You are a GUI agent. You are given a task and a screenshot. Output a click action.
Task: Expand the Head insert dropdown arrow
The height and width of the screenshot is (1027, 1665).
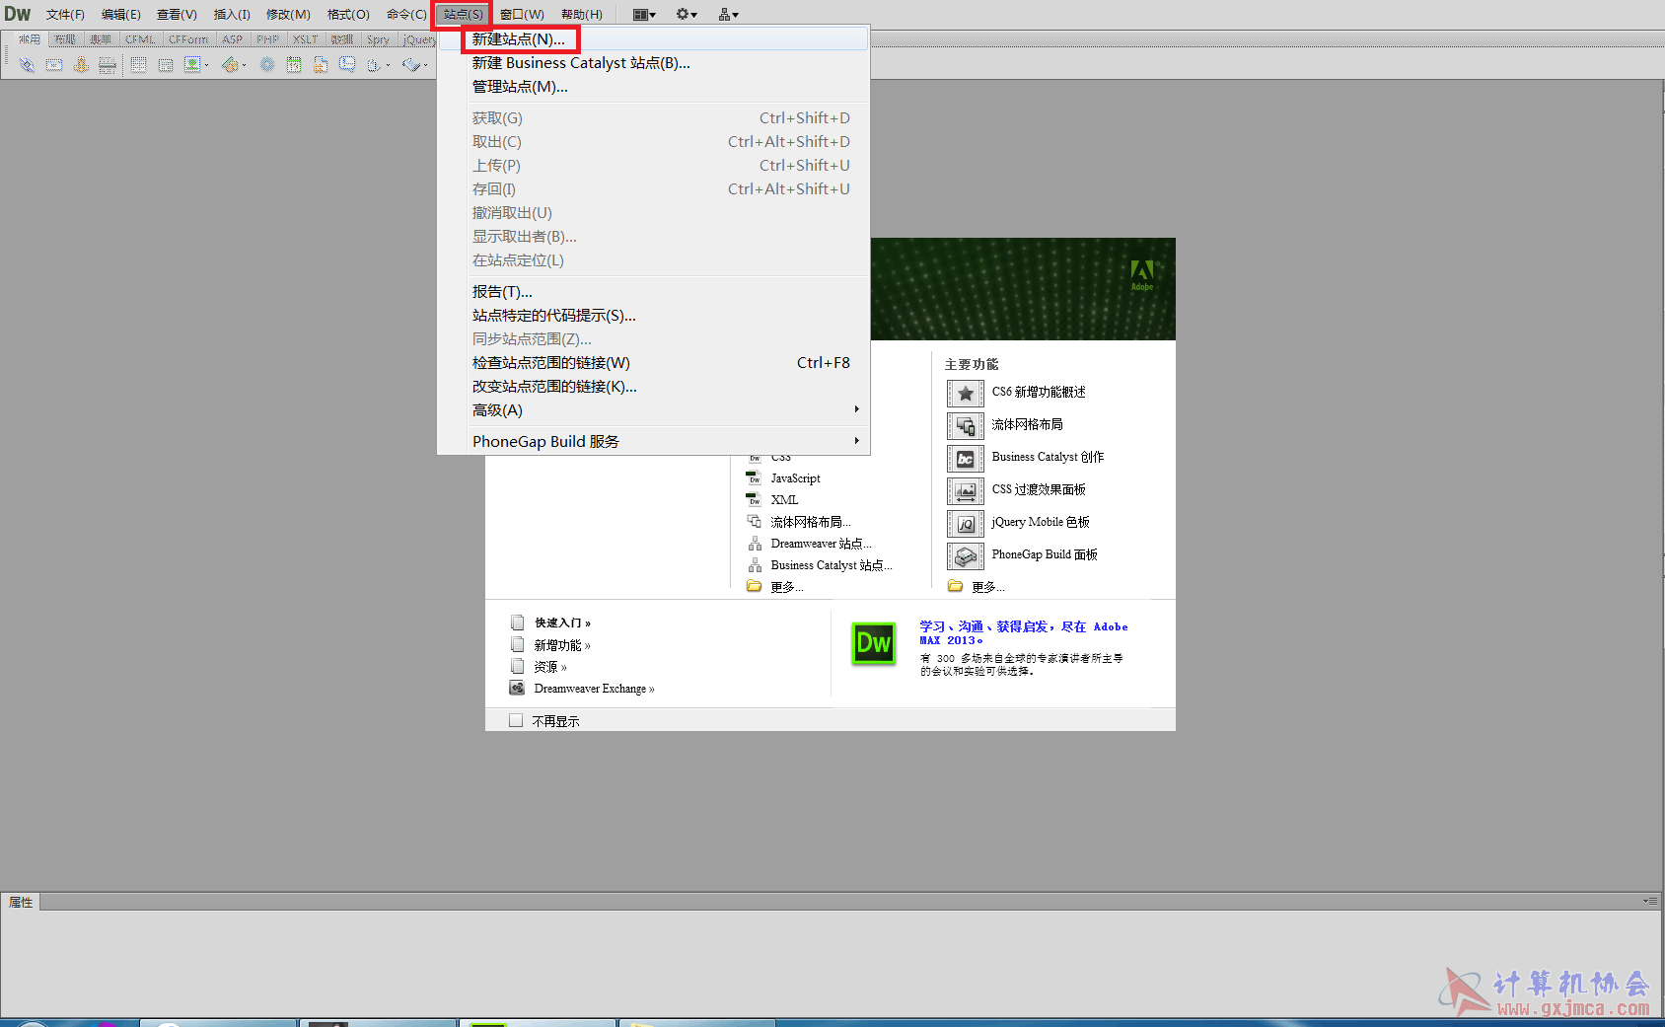tap(388, 65)
